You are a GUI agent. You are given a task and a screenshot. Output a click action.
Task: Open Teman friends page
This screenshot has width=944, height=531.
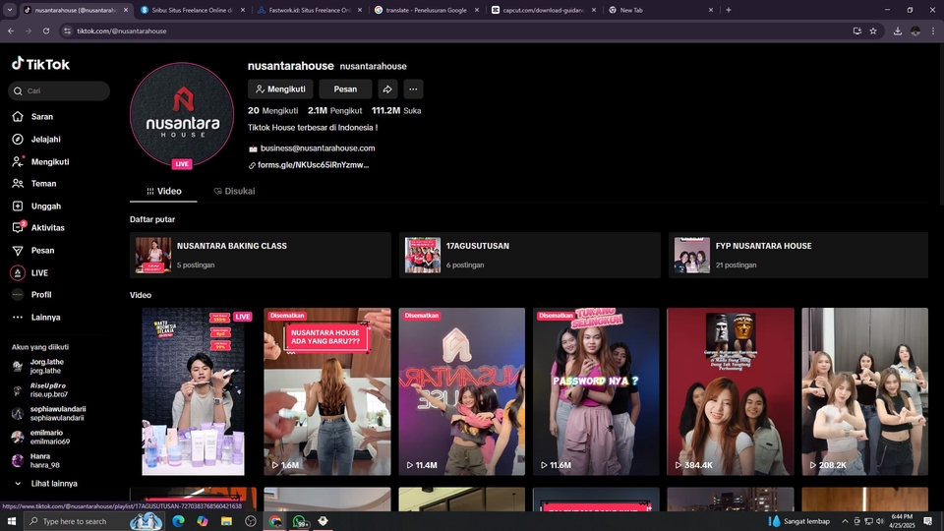pyautogui.click(x=33, y=184)
